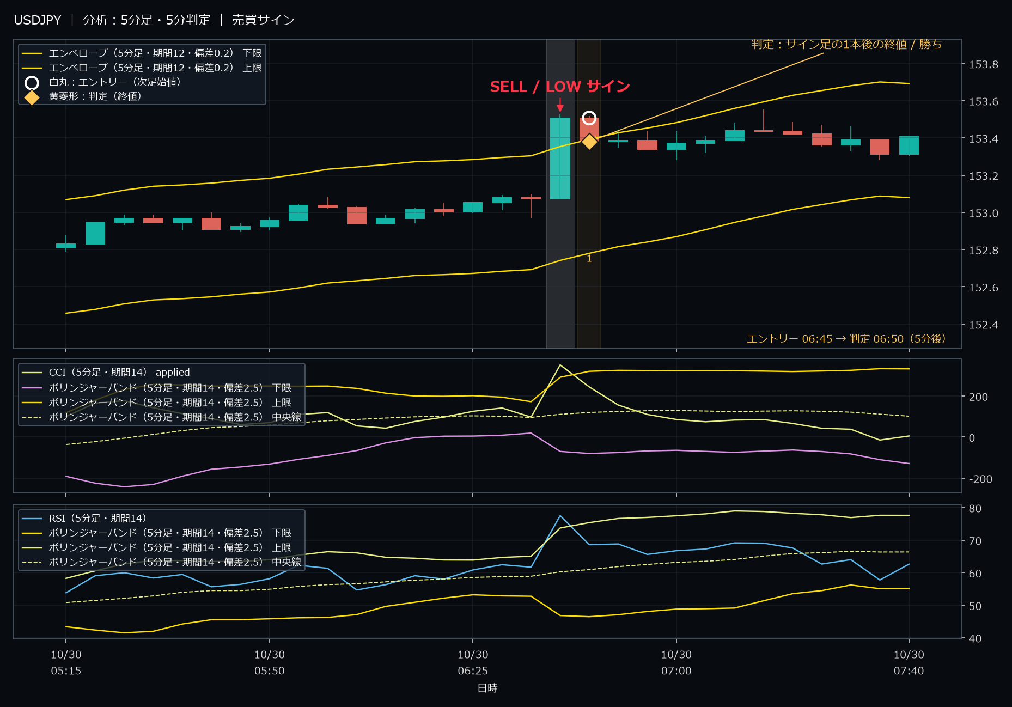This screenshot has height=707, width=1012.
Task: Click the large green signal candle
Action: click(x=560, y=158)
